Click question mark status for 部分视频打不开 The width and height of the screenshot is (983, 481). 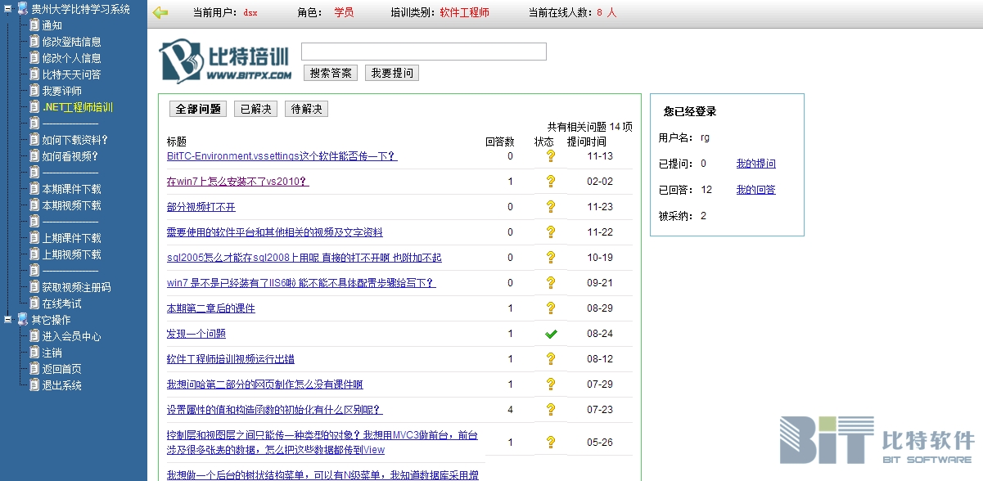[x=551, y=207]
